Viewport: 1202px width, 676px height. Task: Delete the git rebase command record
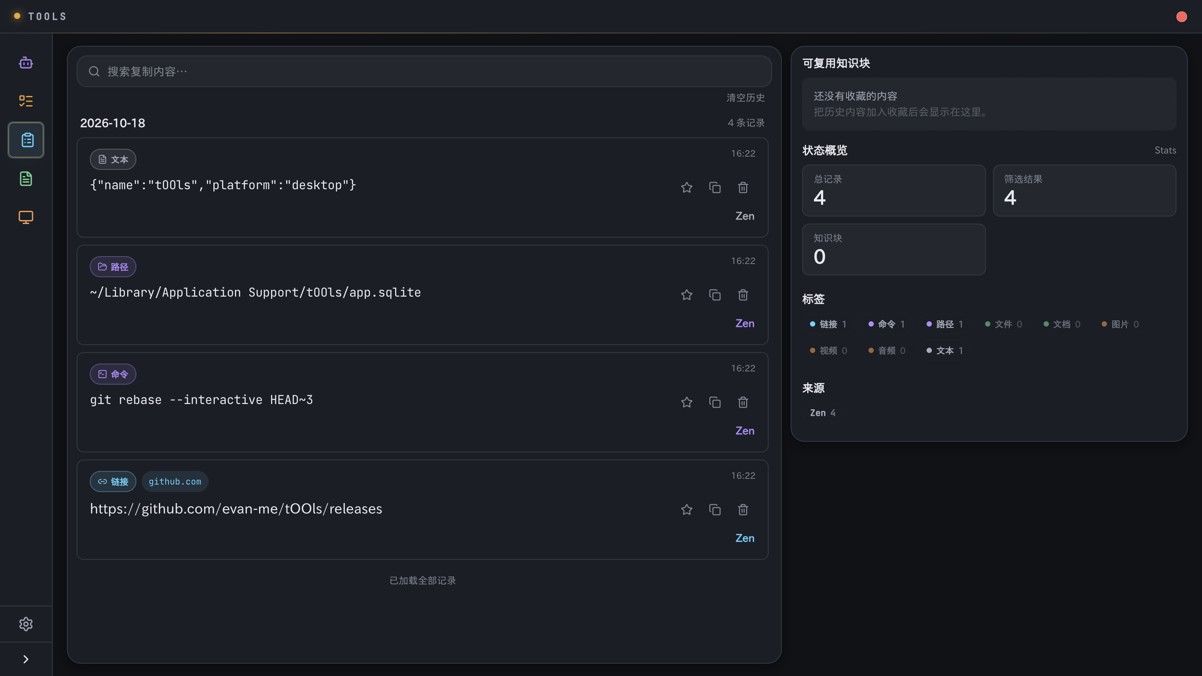coord(743,402)
